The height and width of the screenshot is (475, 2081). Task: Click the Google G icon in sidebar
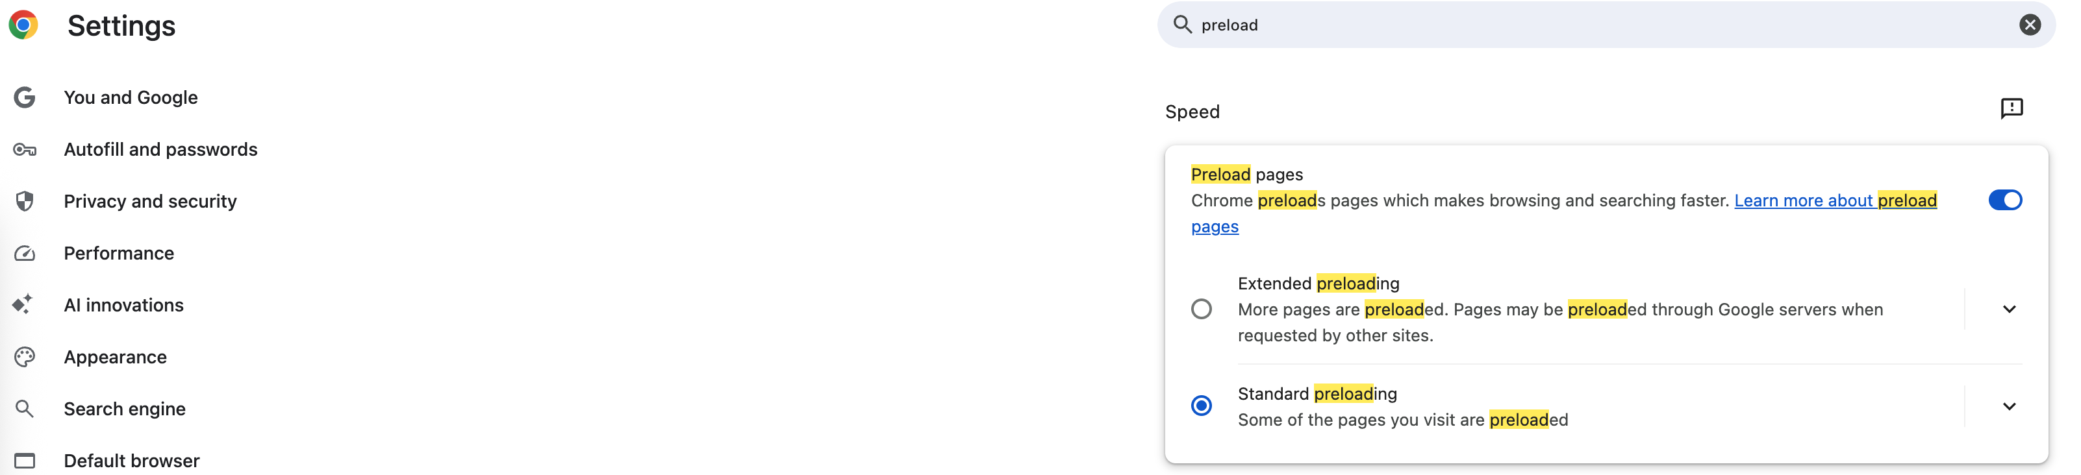25,97
